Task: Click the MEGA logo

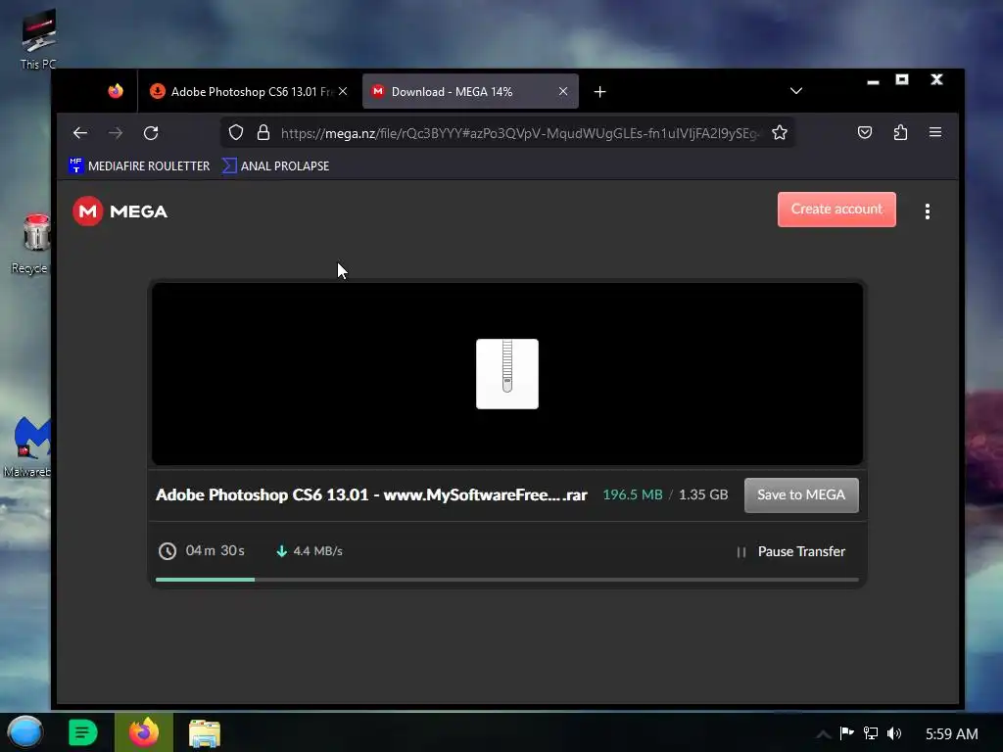Action: click(x=120, y=211)
